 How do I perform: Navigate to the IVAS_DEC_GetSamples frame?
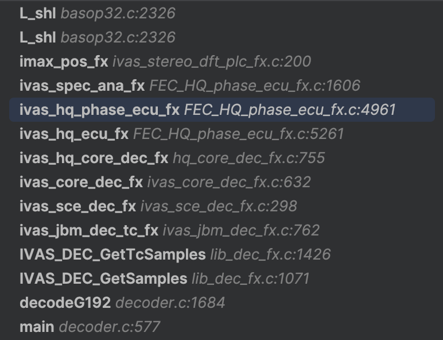click(x=103, y=279)
